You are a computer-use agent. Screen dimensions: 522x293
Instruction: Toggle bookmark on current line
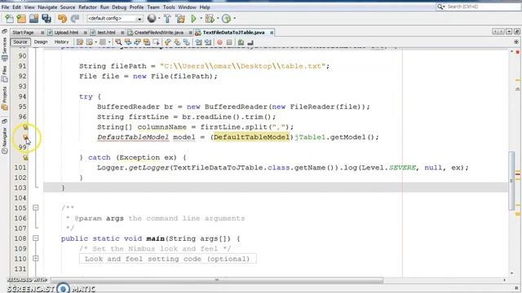click(x=187, y=42)
